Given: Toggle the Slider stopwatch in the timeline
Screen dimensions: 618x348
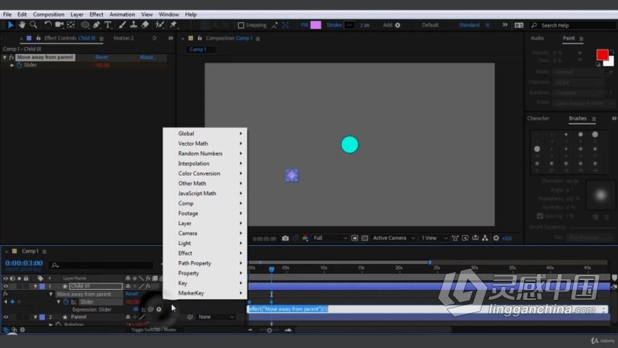Looking at the screenshot, I should pyautogui.click(x=66, y=302).
